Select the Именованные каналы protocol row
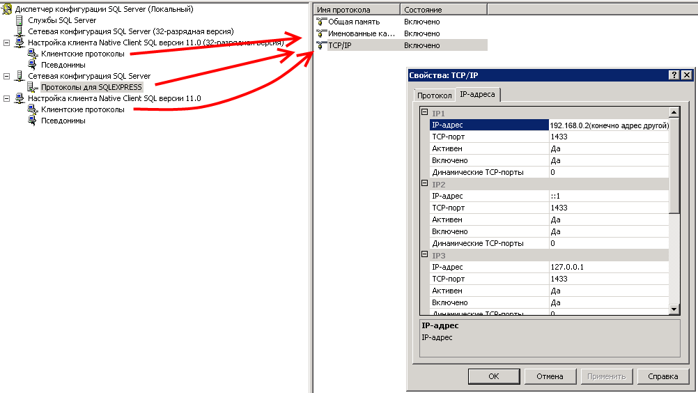 click(x=401, y=33)
